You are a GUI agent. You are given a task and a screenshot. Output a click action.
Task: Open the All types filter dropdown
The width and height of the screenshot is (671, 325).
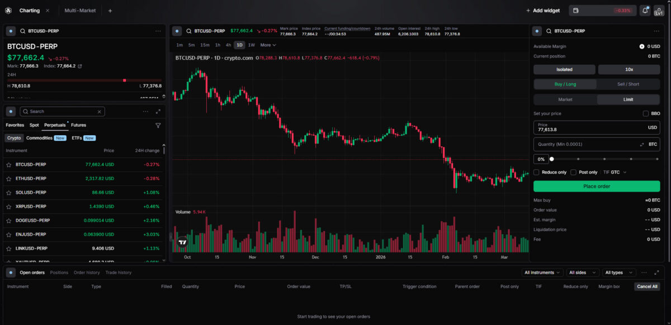point(618,273)
